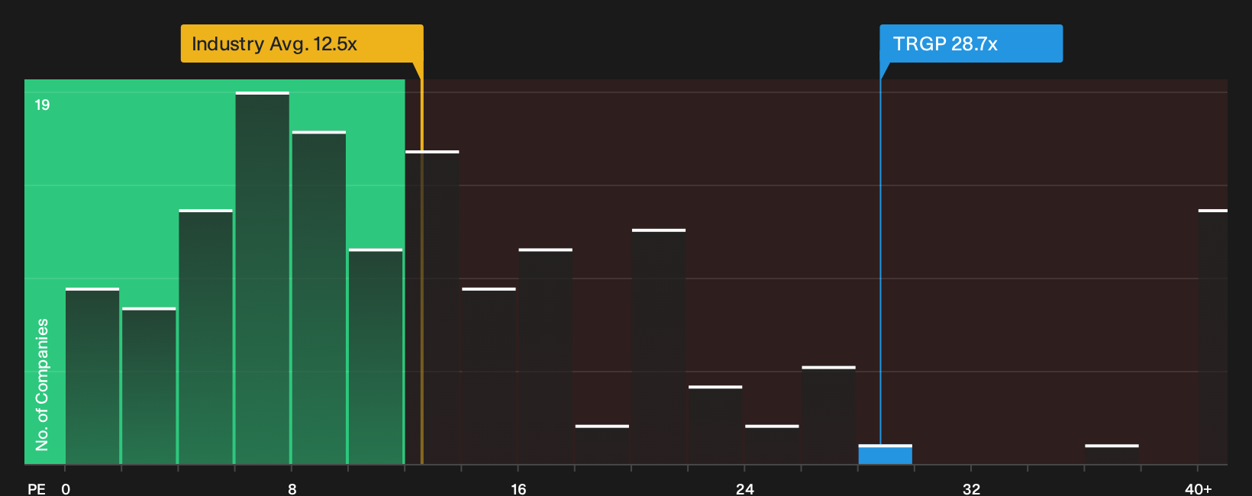Click the x-axis label 24
Image resolution: width=1252 pixels, height=496 pixels.
(x=745, y=488)
